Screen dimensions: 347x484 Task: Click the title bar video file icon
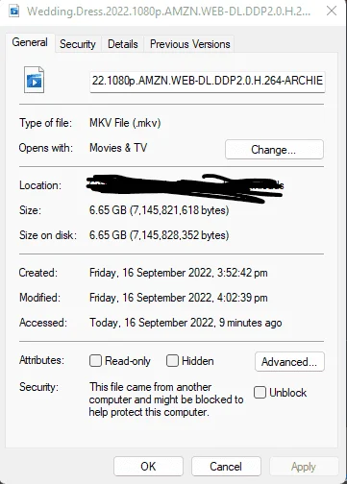(14, 11)
